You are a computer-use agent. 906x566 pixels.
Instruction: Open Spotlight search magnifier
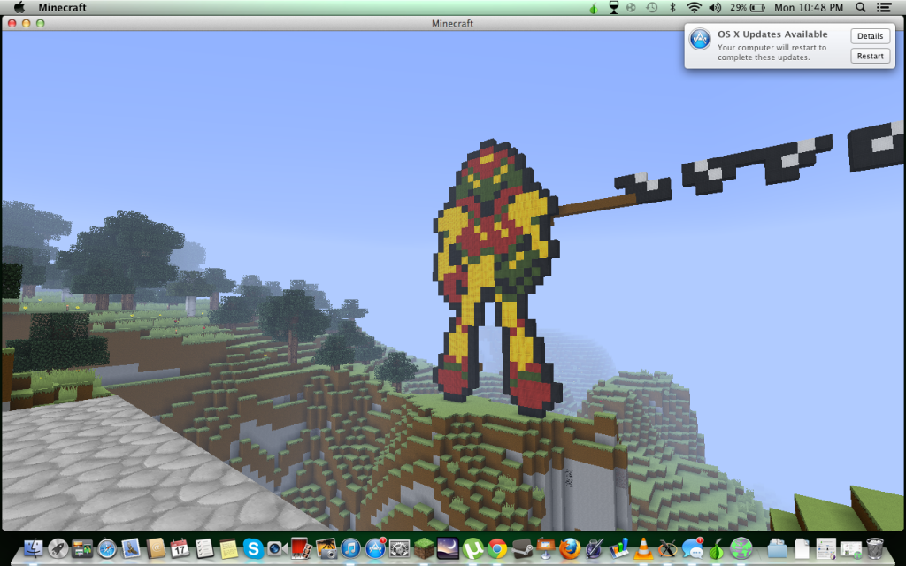point(861,7)
